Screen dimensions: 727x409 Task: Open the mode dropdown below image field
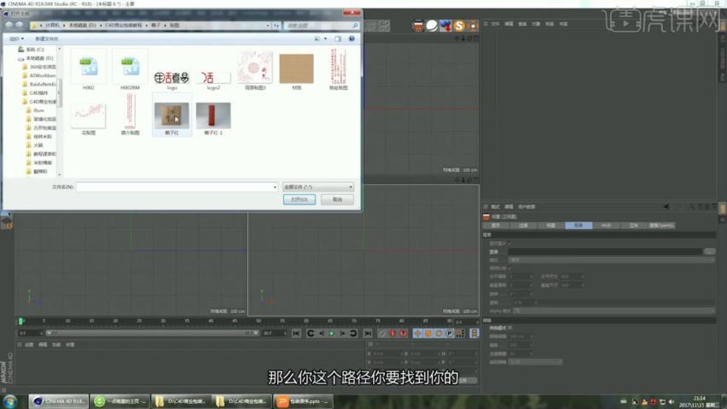(612, 260)
